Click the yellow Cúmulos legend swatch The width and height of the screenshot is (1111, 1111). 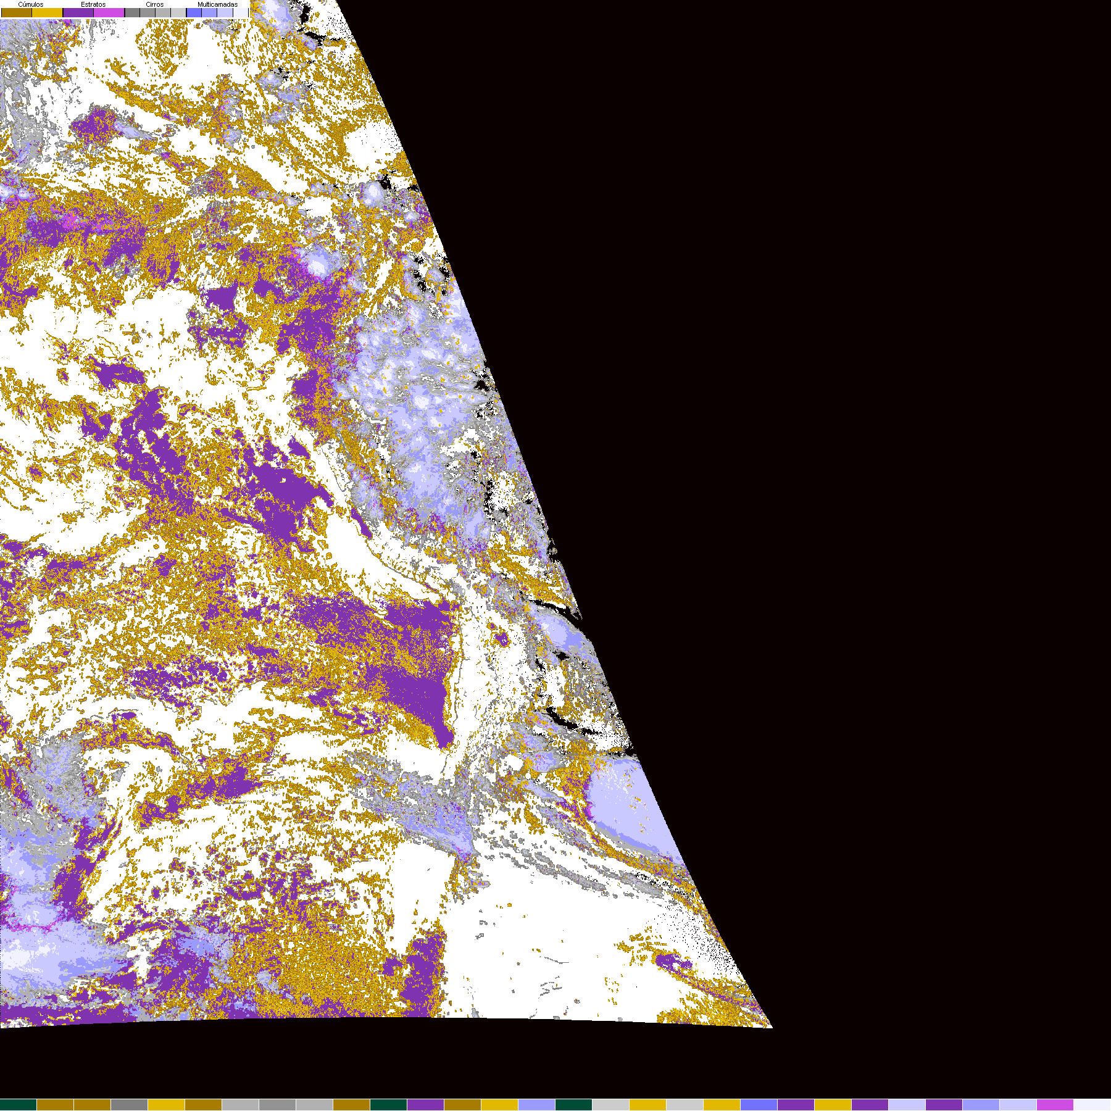[x=48, y=12]
